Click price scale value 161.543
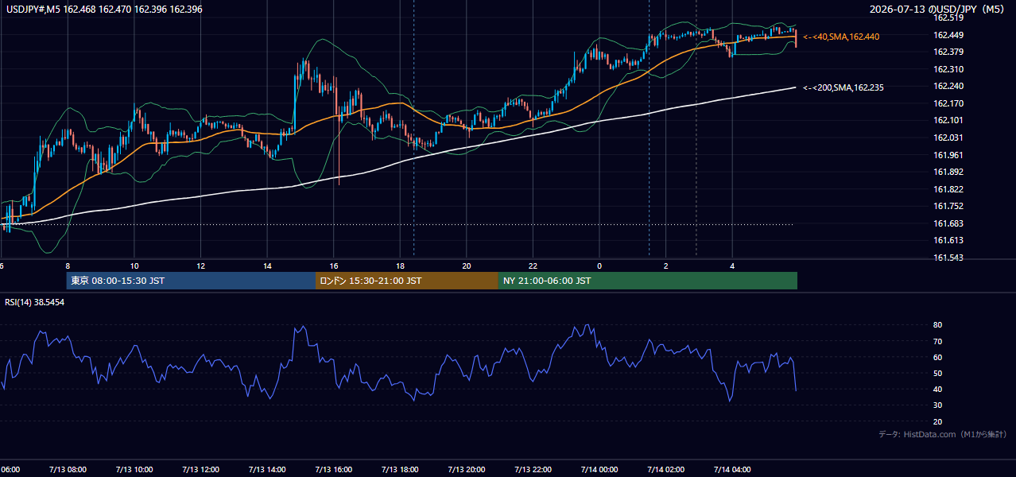This screenshot has height=477, width=1016. (948, 258)
